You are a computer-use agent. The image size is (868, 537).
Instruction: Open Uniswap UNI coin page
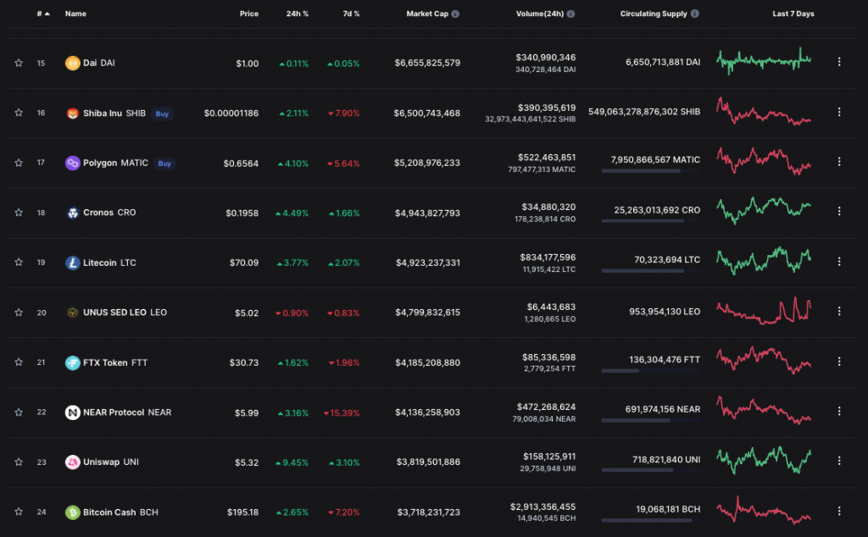coord(111,462)
